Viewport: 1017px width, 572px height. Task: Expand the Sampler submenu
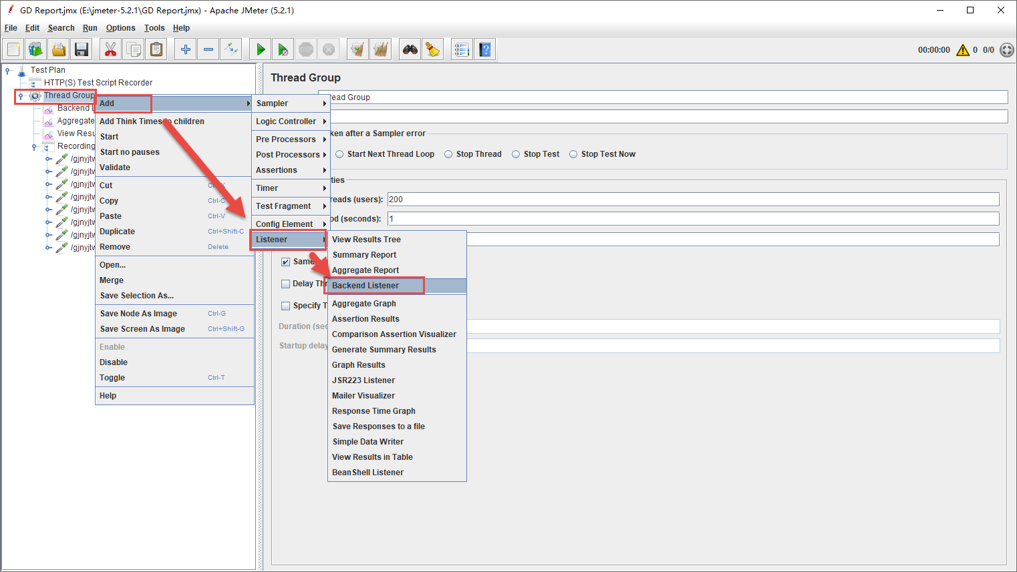[x=291, y=103]
